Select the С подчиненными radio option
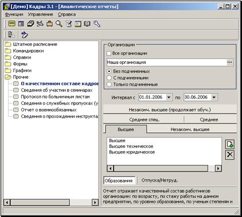 coord(109,78)
